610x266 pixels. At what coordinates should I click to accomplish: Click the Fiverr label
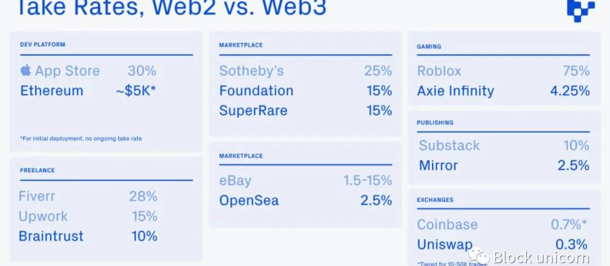point(37,197)
